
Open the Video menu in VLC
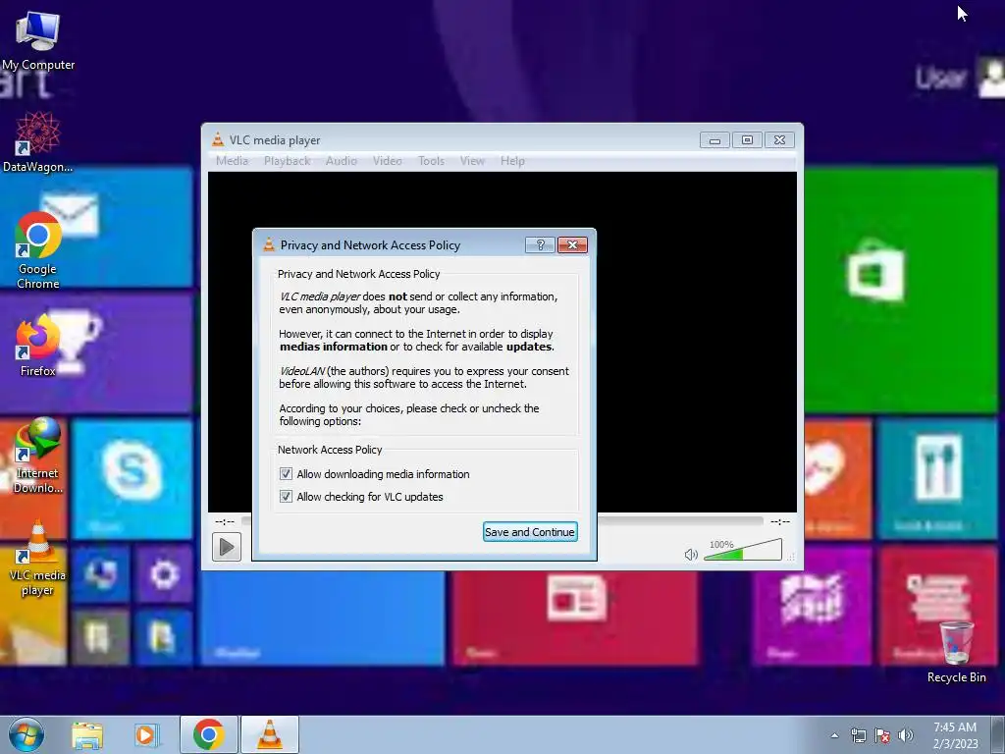pos(387,161)
